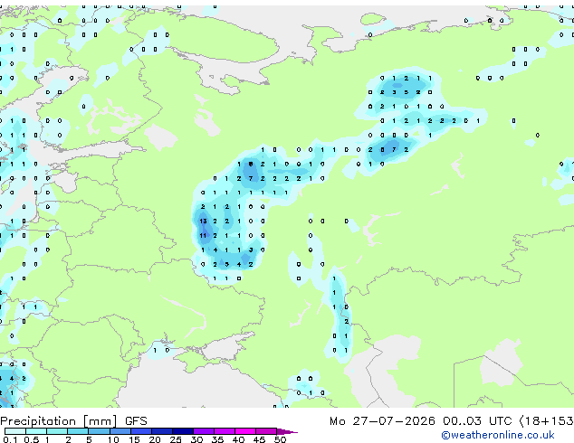Click the '00..03 UTC' time range label
Viewport: 574px width, 443px height.
click(x=477, y=421)
